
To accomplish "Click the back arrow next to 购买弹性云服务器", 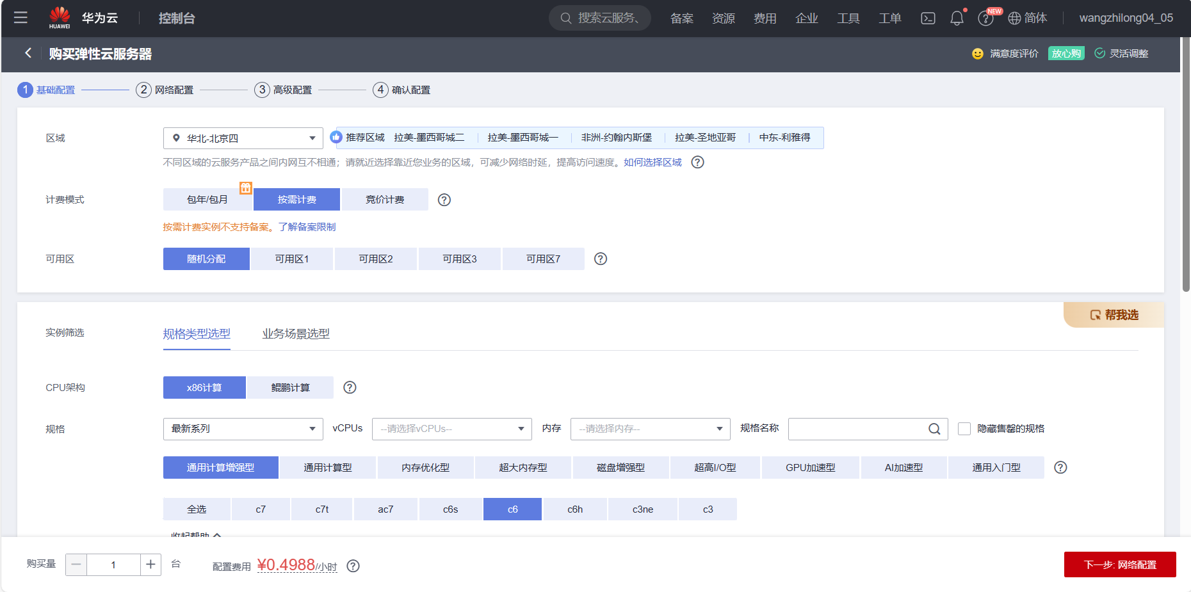I will click(x=28, y=53).
